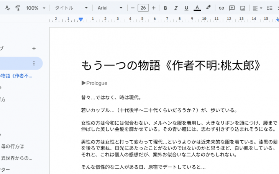This screenshot has width=279, height=174.
Task: Click the paragraph starting 若いカップル
Action: [x=159, y=110]
